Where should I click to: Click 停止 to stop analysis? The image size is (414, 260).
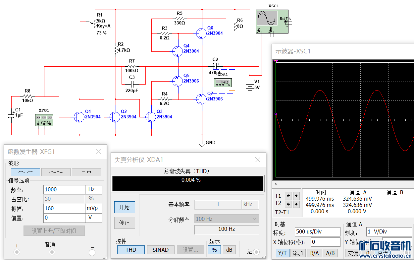(x=125, y=223)
